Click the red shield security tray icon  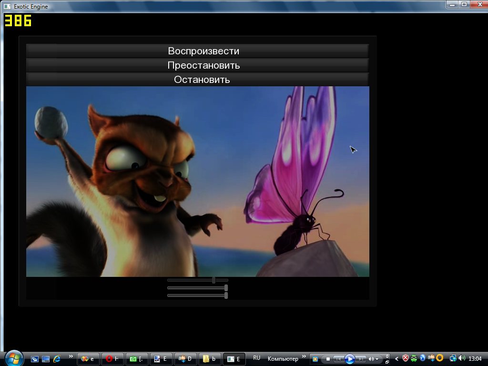pos(406,358)
